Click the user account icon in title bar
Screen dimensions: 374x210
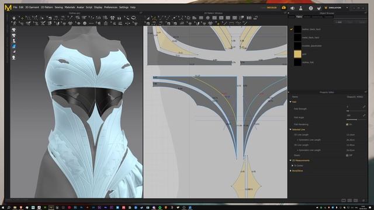301,8
